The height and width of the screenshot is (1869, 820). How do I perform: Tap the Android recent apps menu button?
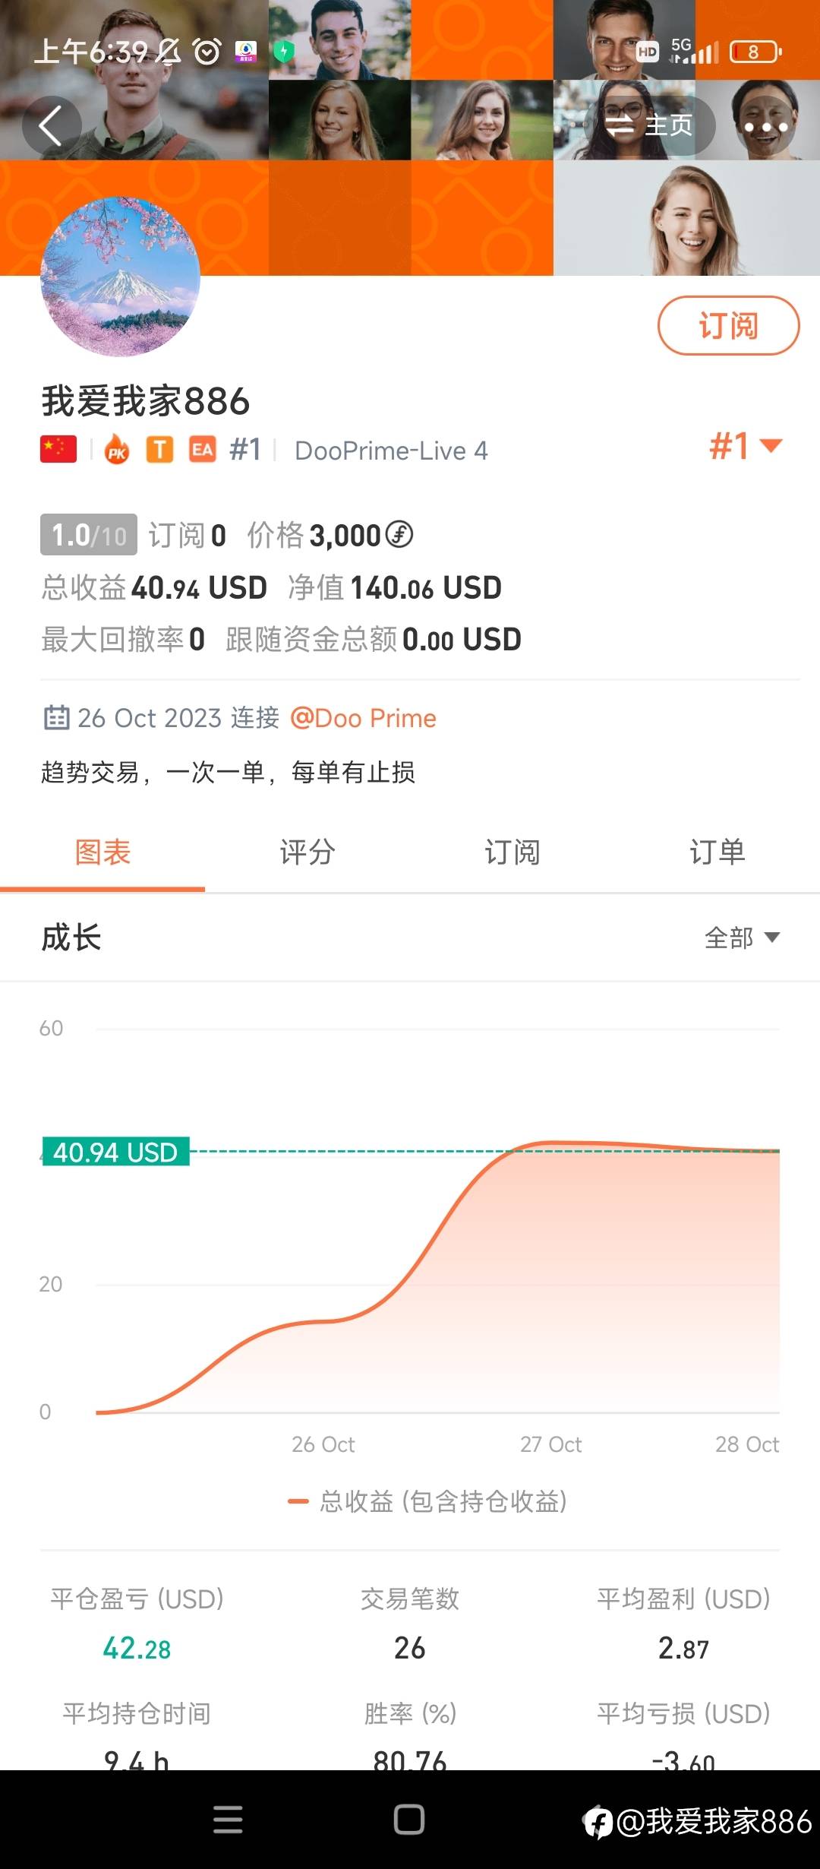coord(228,1820)
